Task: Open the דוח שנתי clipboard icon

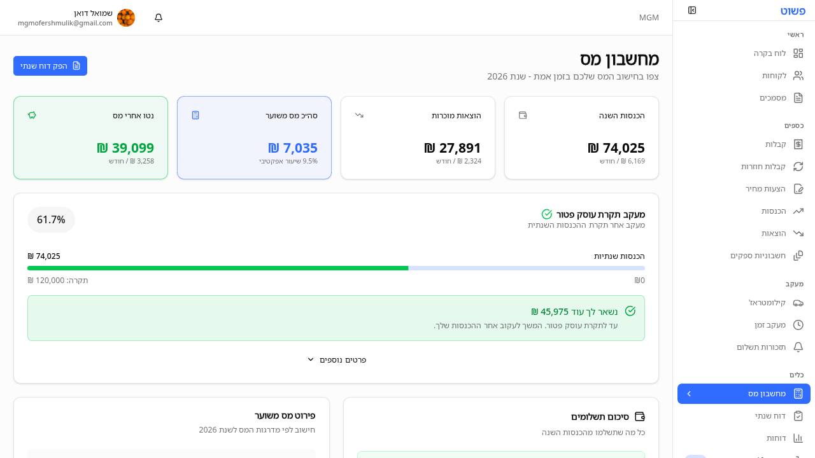Action: click(798, 416)
